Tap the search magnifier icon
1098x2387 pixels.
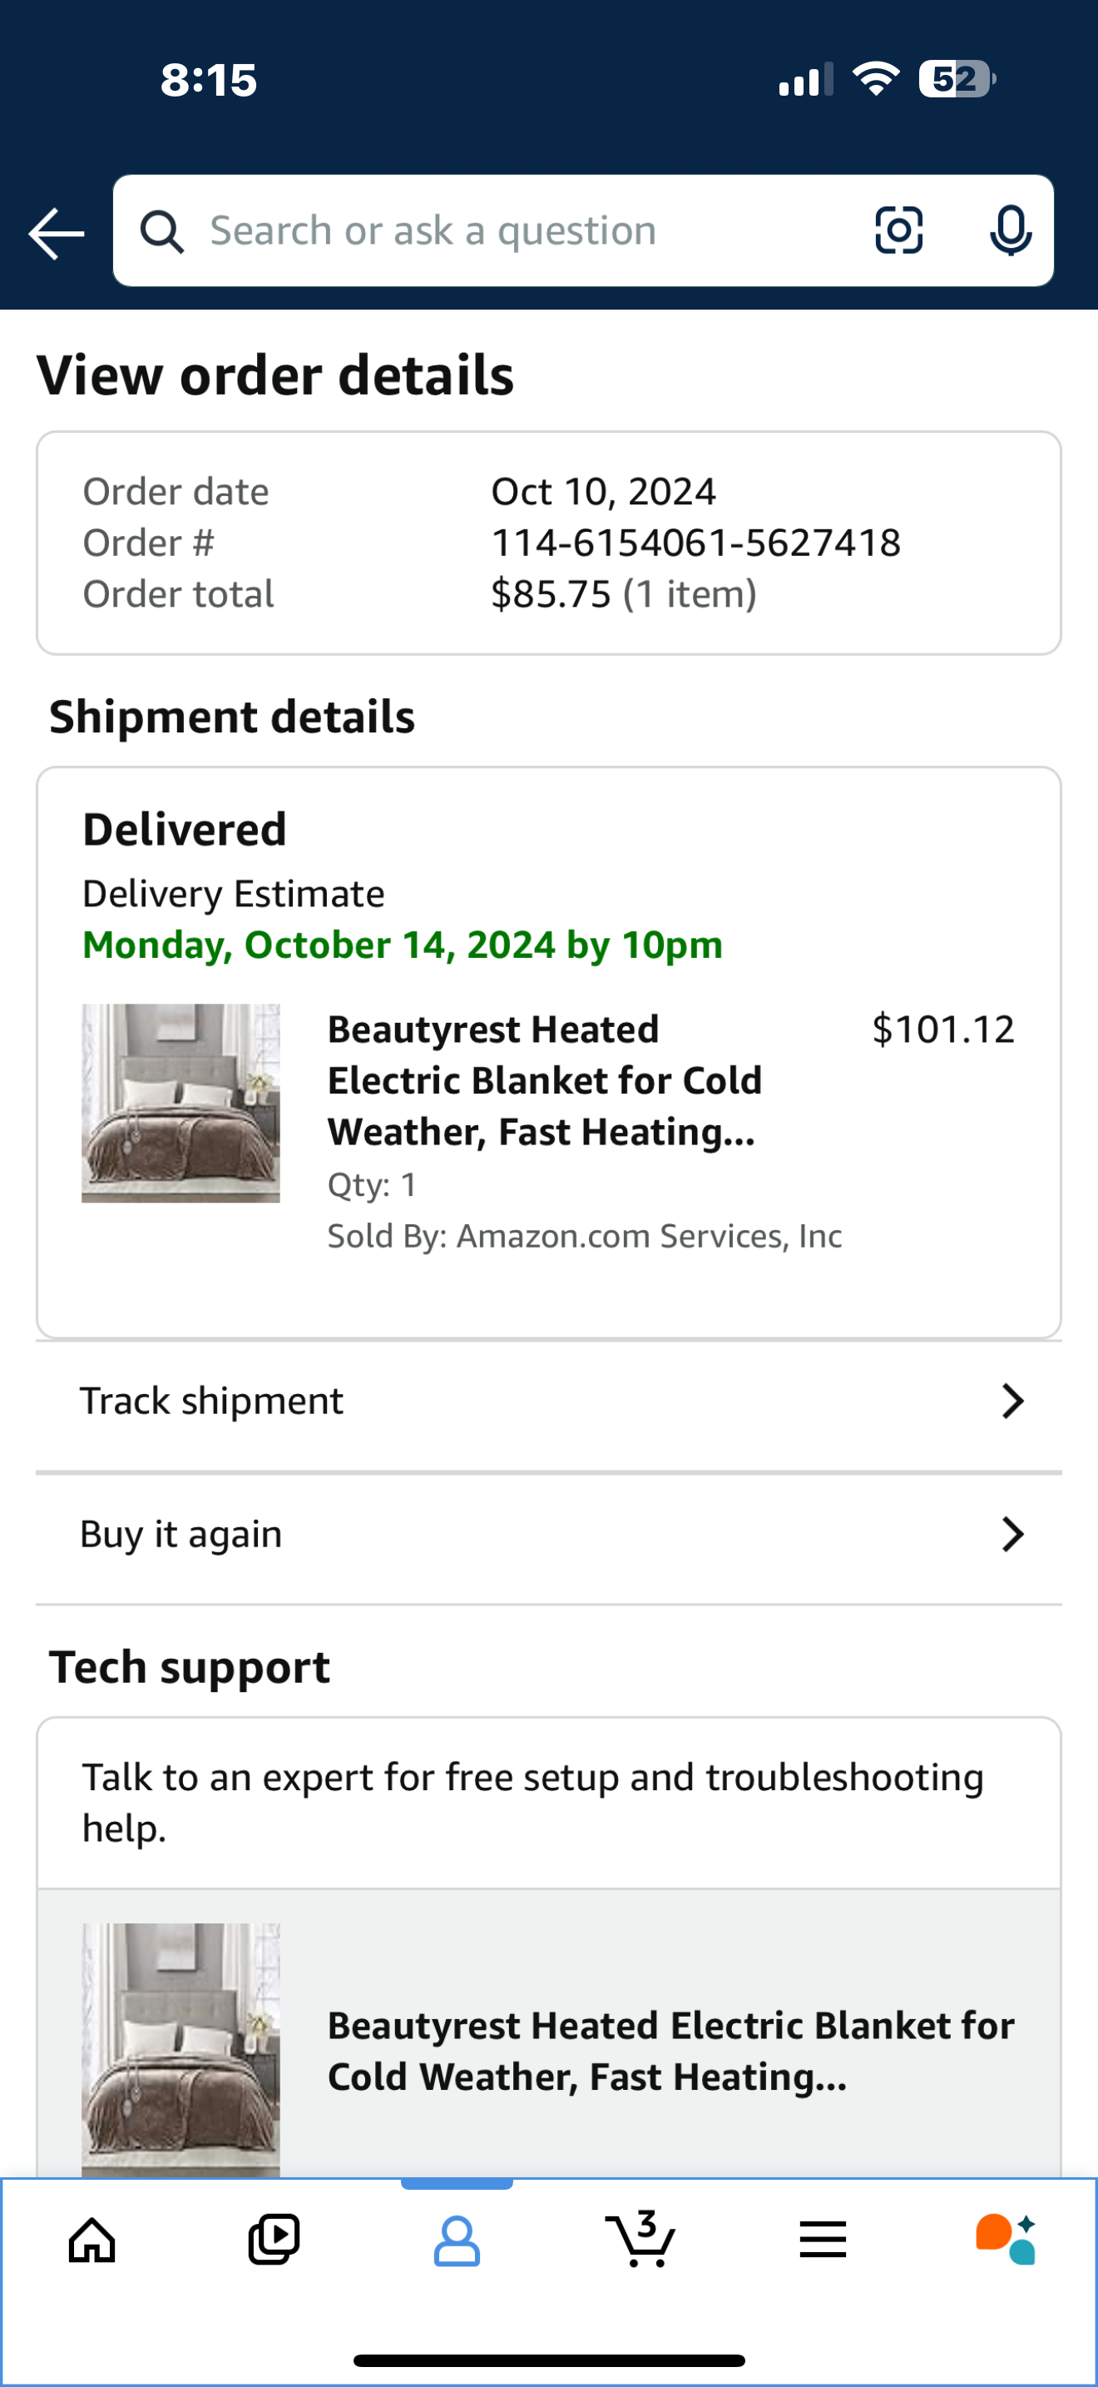(x=162, y=231)
